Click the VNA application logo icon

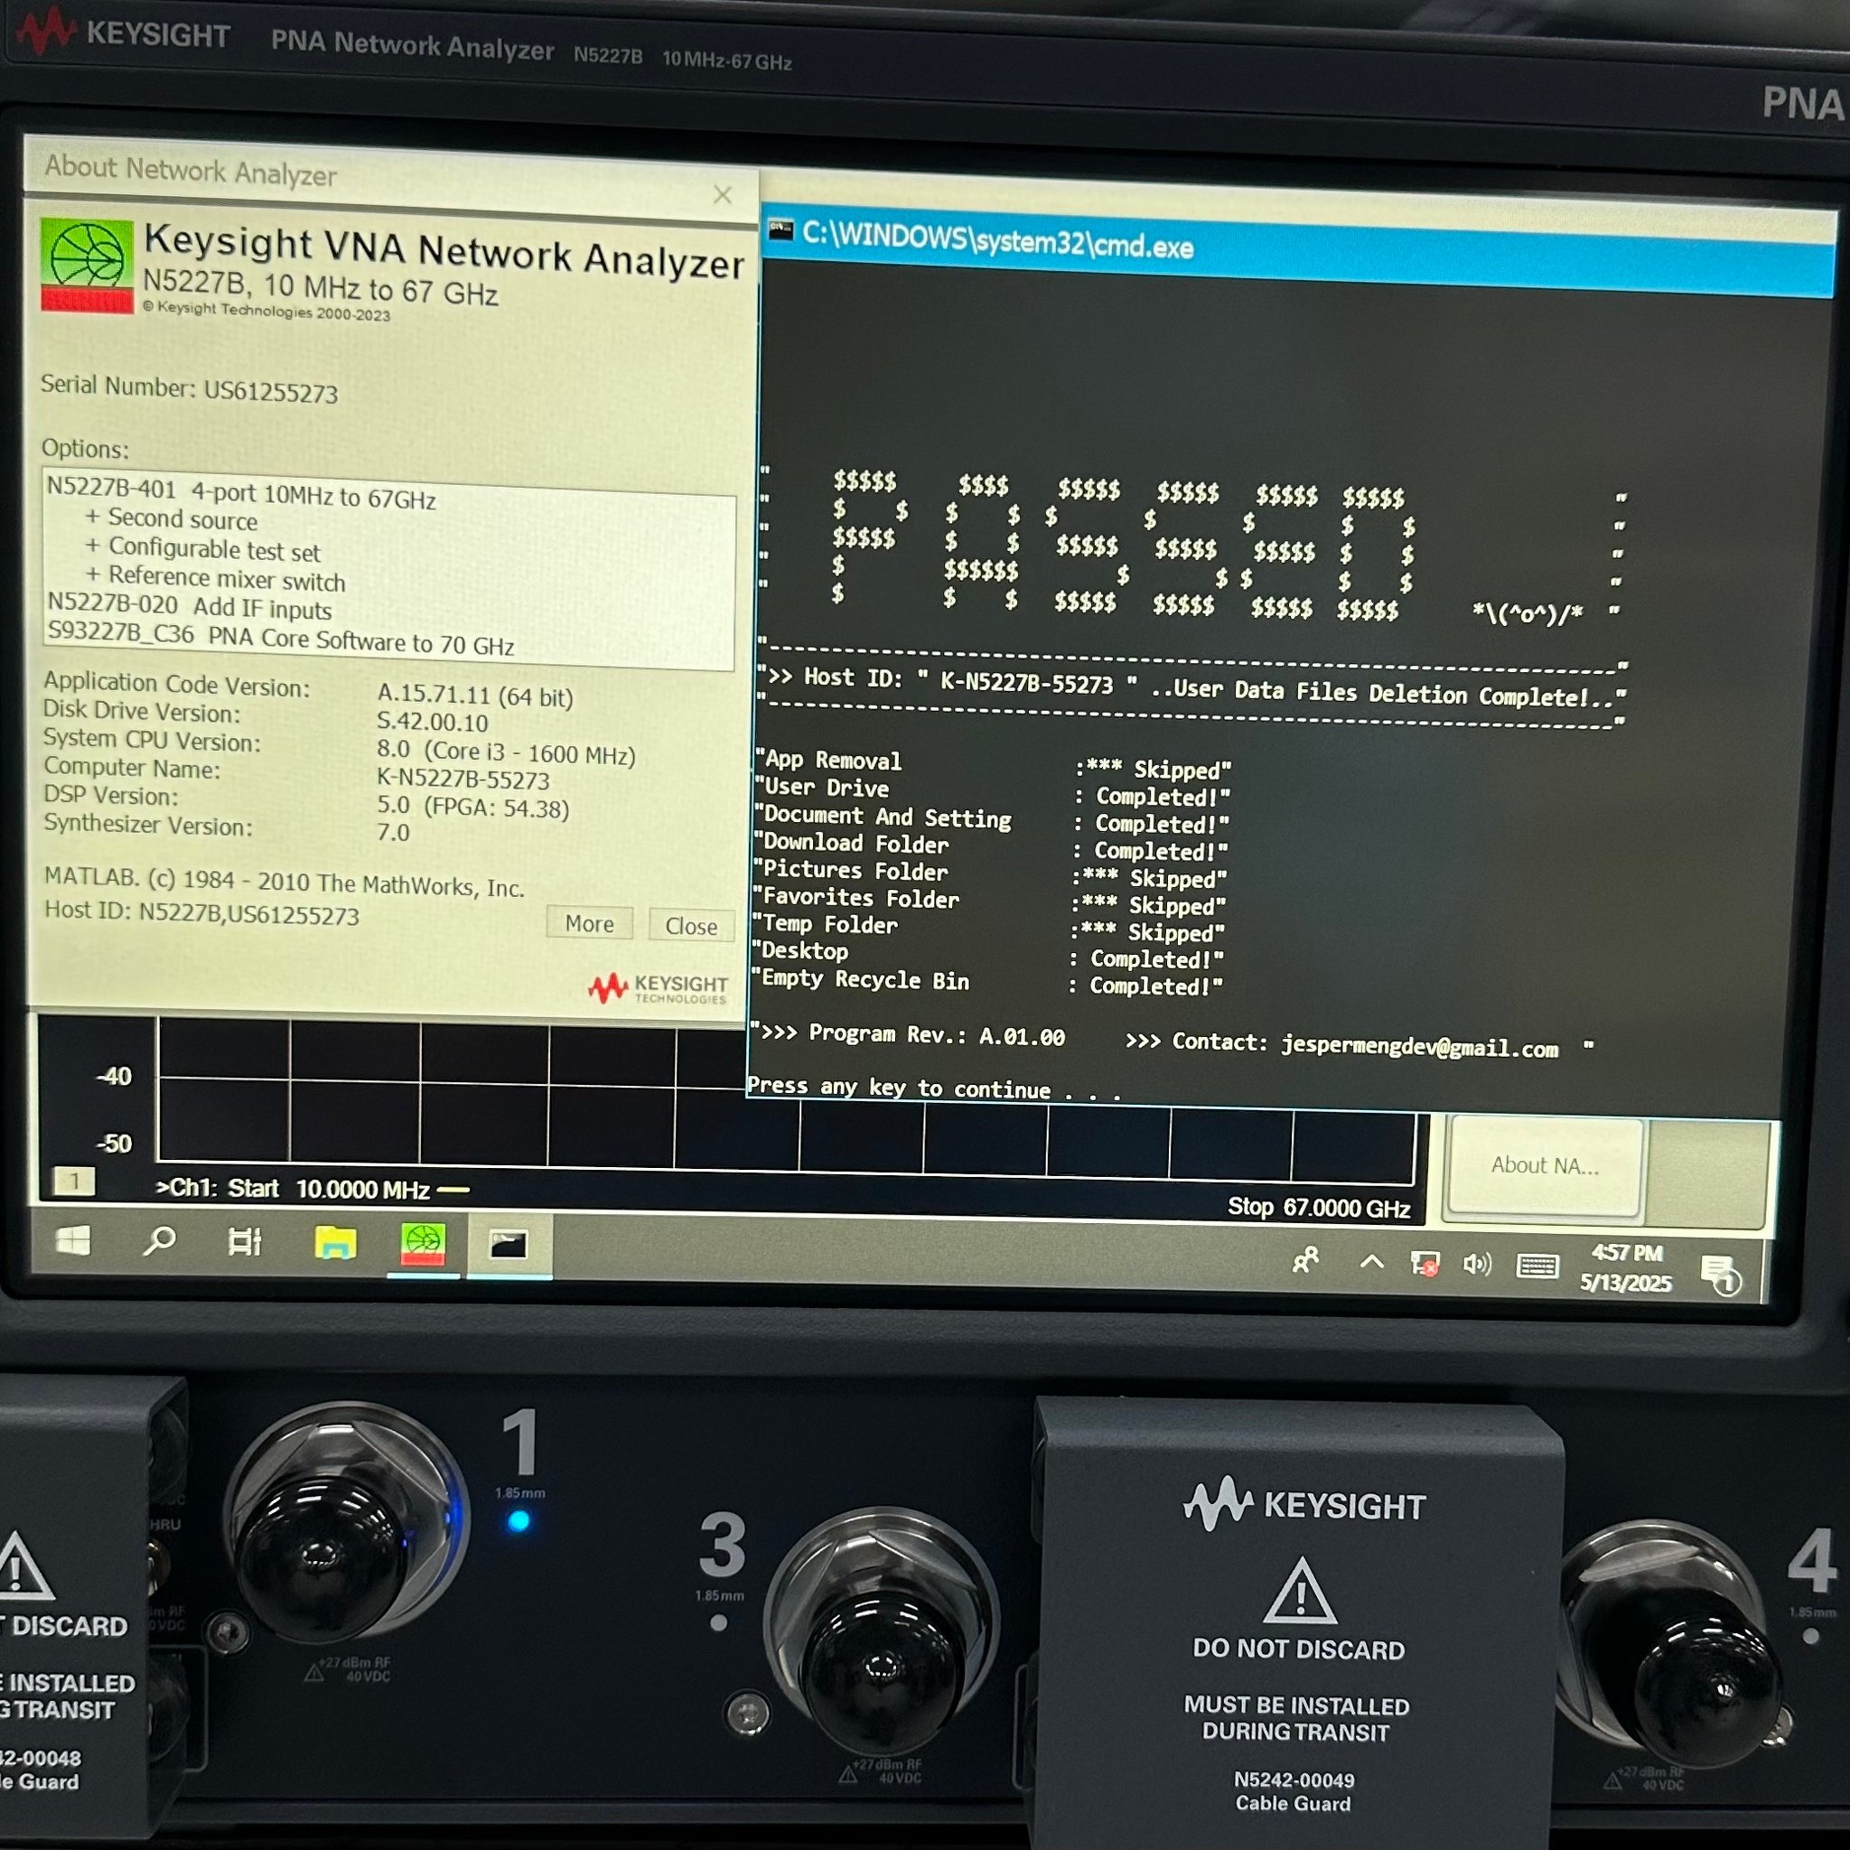pyautogui.click(x=87, y=266)
